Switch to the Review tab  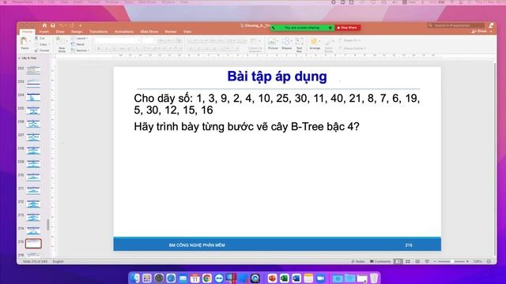click(171, 32)
